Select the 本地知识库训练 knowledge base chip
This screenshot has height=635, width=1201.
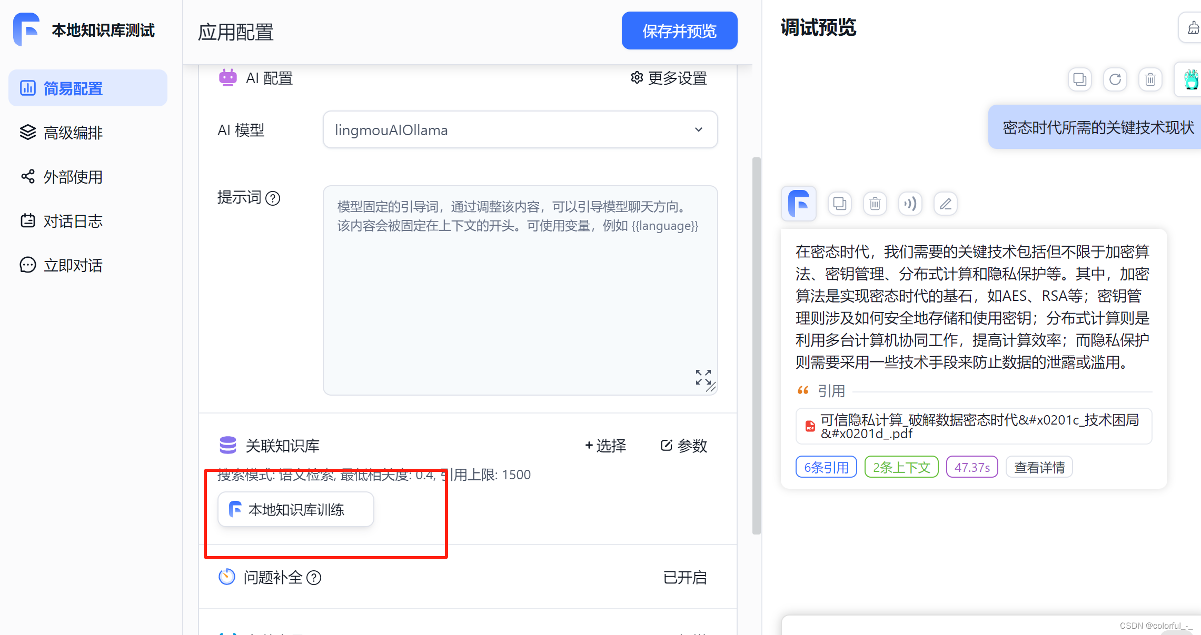296,509
